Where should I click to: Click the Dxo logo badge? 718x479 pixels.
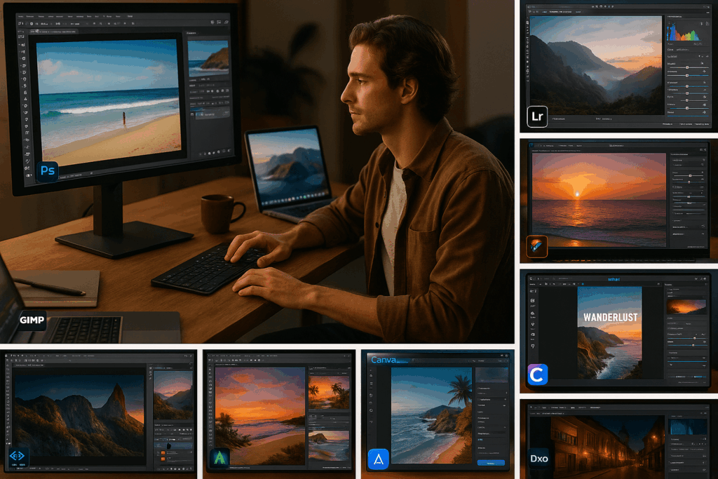[x=539, y=459]
